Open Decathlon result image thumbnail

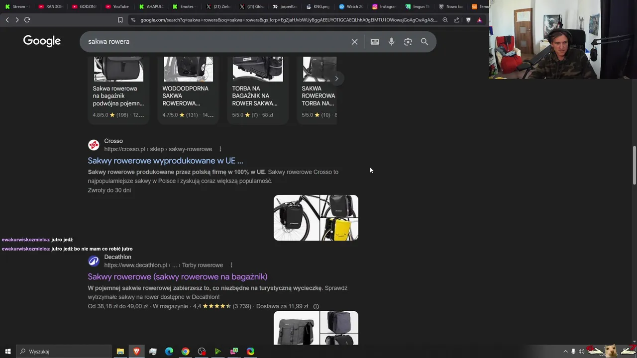(316, 328)
